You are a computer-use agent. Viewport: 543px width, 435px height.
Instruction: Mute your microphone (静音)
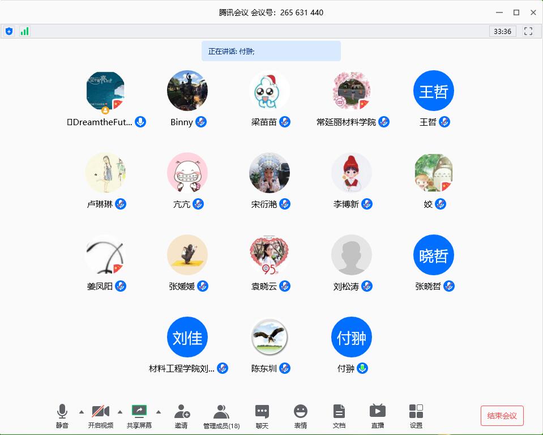[62, 412]
